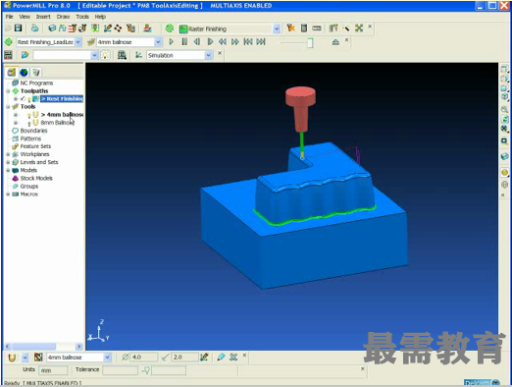The width and height of the screenshot is (512, 387).
Task: Pause the simulation
Action: coord(184,42)
